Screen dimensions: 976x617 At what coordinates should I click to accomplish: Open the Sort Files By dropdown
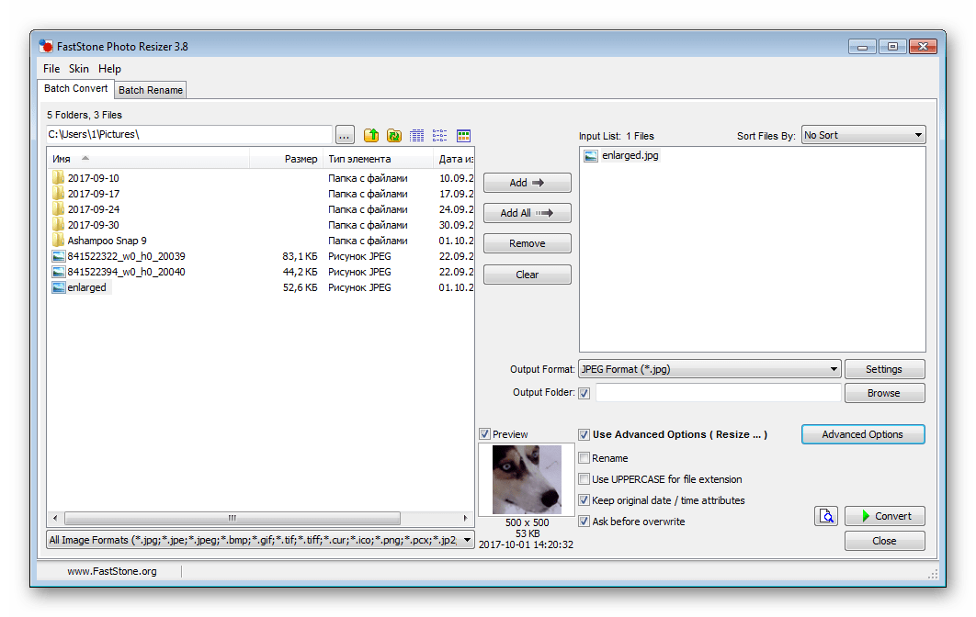pyautogui.click(x=863, y=135)
